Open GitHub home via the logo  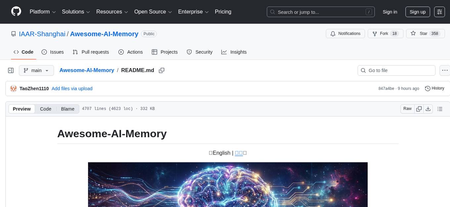point(16,12)
